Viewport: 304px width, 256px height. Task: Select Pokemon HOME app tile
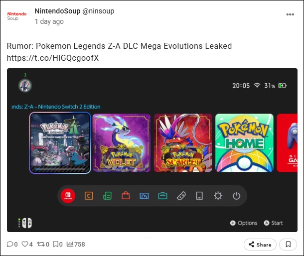click(x=244, y=143)
